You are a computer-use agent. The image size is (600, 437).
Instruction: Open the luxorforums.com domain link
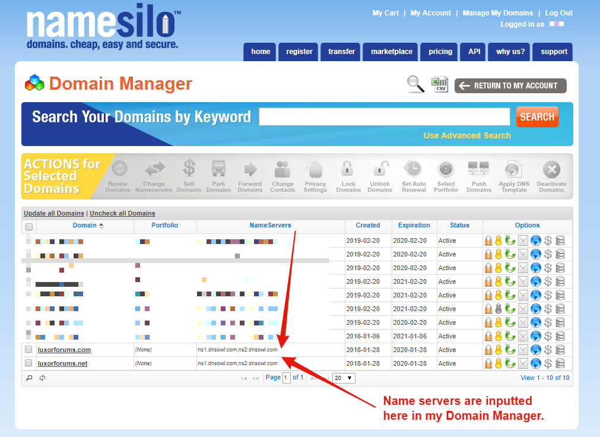64,350
